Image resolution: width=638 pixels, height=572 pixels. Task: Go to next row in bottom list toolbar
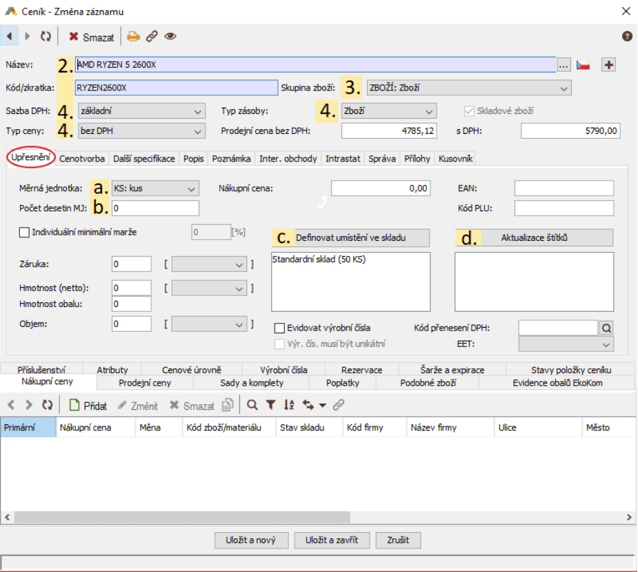point(28,404)
